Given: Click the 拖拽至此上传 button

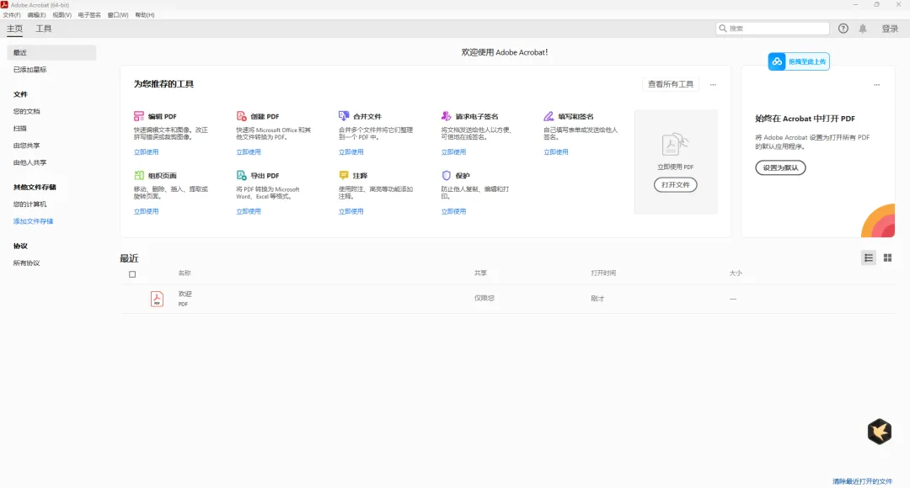Looking at the screenshot, I should pos(799,61).
